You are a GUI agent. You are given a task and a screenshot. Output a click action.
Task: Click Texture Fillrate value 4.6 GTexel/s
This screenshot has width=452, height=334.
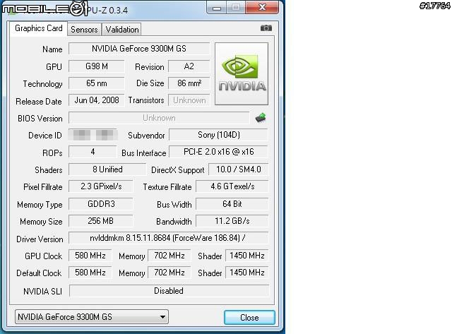tap(232, 186)
